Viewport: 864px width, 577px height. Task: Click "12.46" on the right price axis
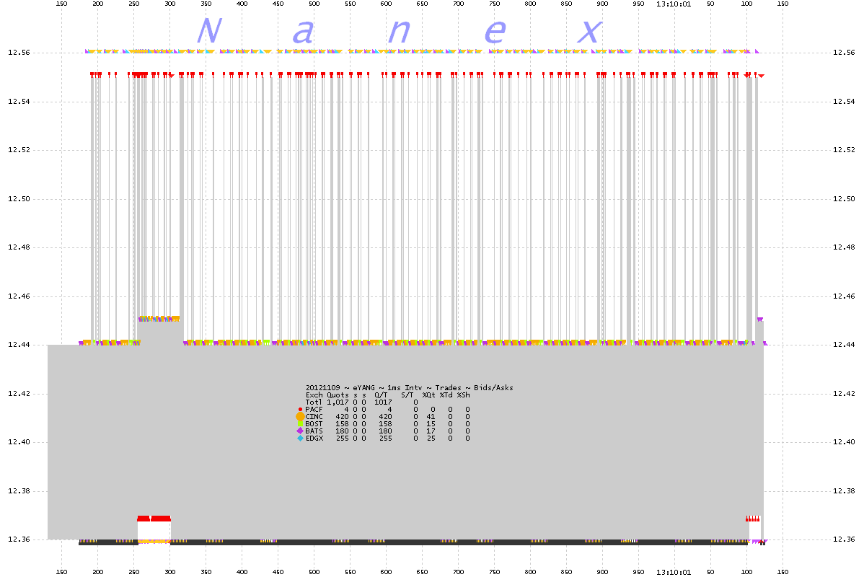click(x=844, y=296)
